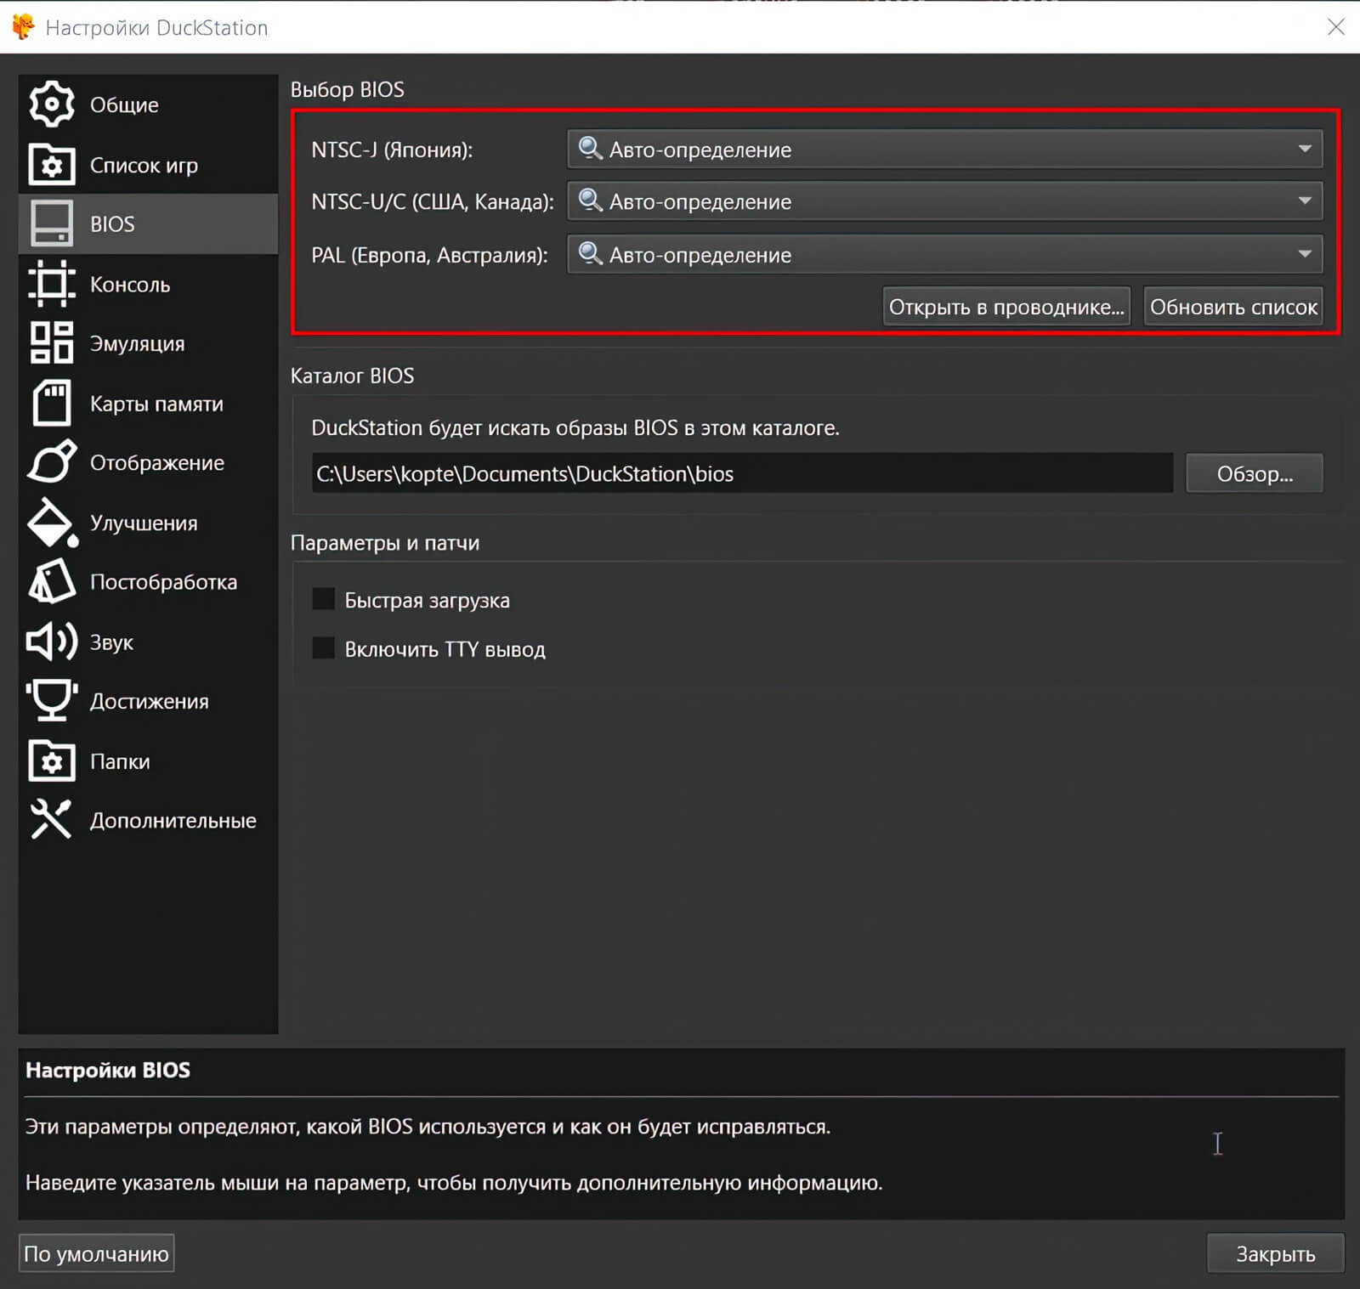1360x1289 pixels.
Task: Click the speaker icon beside Звук
Action: [x=52, y=642]
